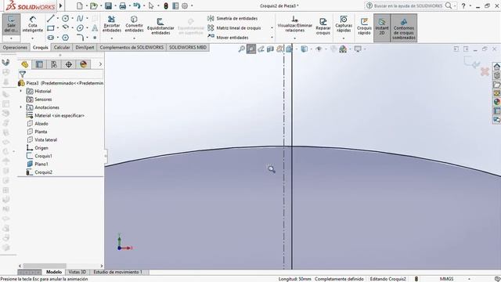Image resolution: width=501 pixels, height=282 pixels.
Task: Open Appearances color wheel task pane icon
Action: coord(496,102)
